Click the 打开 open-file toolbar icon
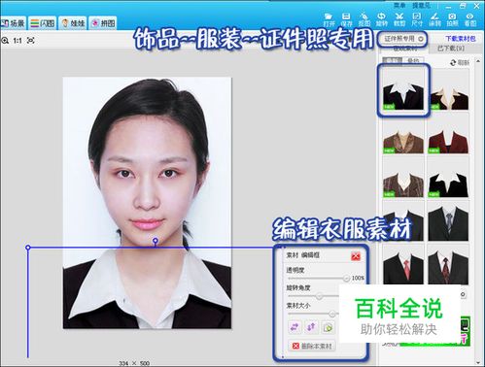Image resolution: width=485 pixels, height=367 pixels. (x=329, y=19)
